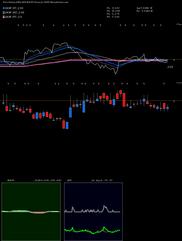Click the 'Pre H: 2.99' value
The image size is (182, 241).
[x=113, y=11]
